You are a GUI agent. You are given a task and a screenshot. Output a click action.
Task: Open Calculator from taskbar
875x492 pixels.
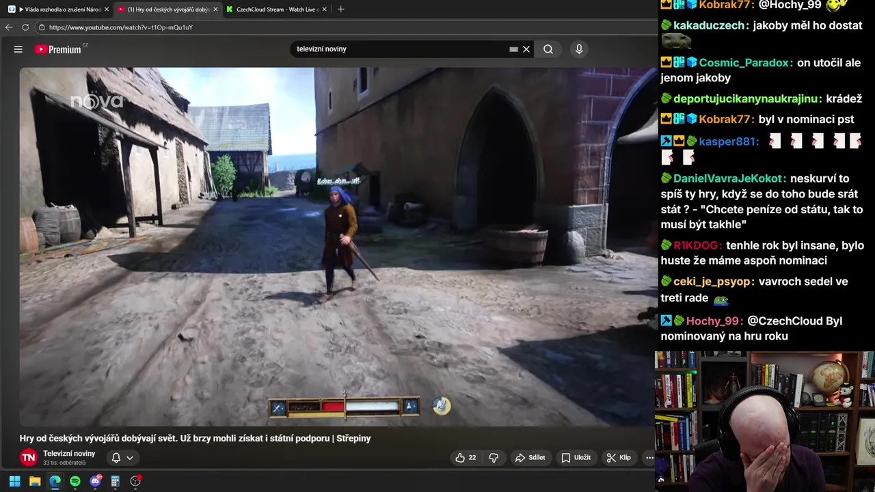(x=115, y=481)
